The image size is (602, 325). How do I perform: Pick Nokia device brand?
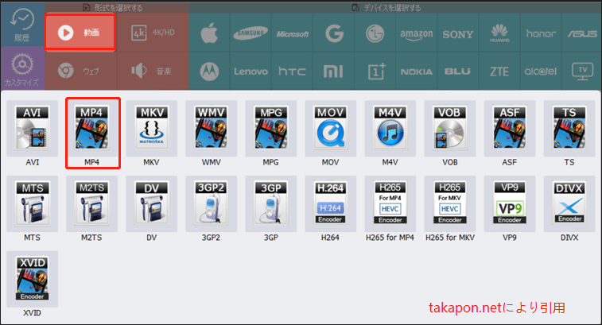tap(417, 71)
